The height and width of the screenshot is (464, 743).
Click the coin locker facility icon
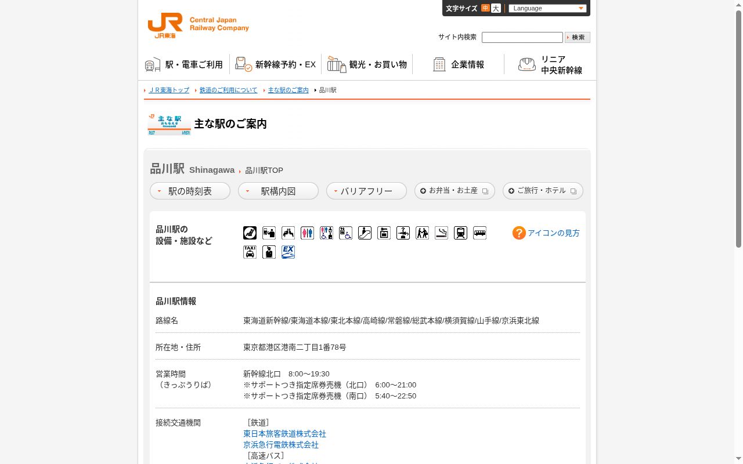coord(384,233)
